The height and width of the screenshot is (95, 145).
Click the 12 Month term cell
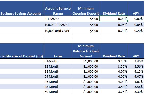pyautogui.click(x=58, y=66)
